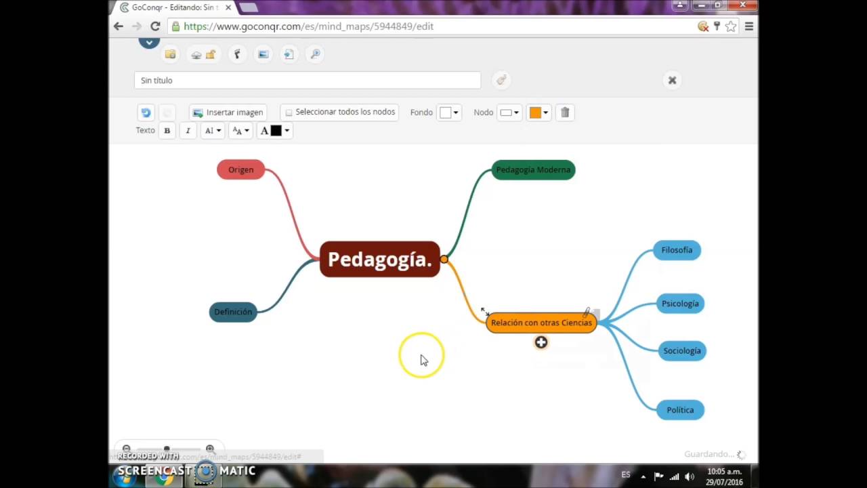This screenshot has height=488, width=867.
Task: Reload the GoConqr page
Action: pos(155,26)
